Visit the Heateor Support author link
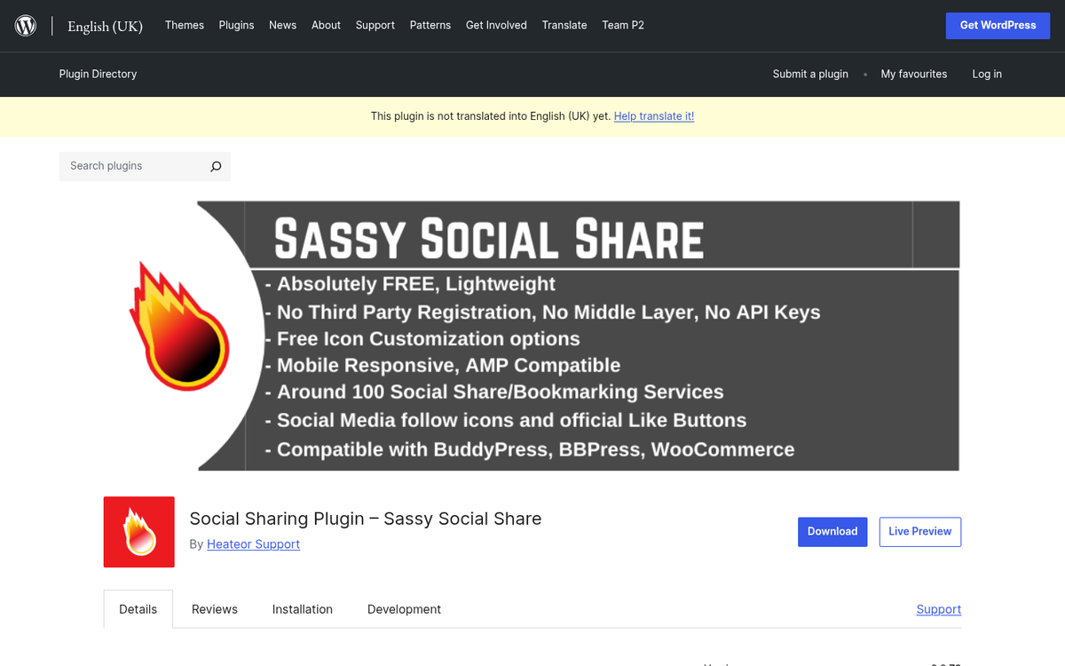Screen dimensions: 1065x666 coord(253,544)
